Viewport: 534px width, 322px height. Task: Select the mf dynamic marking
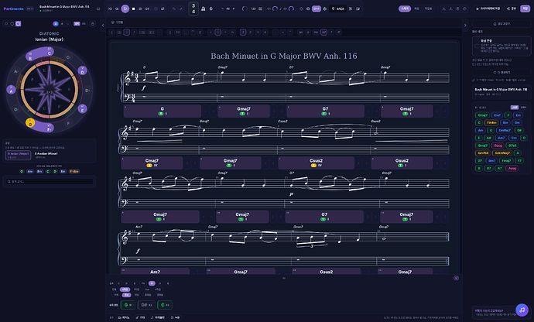[323, 33]
